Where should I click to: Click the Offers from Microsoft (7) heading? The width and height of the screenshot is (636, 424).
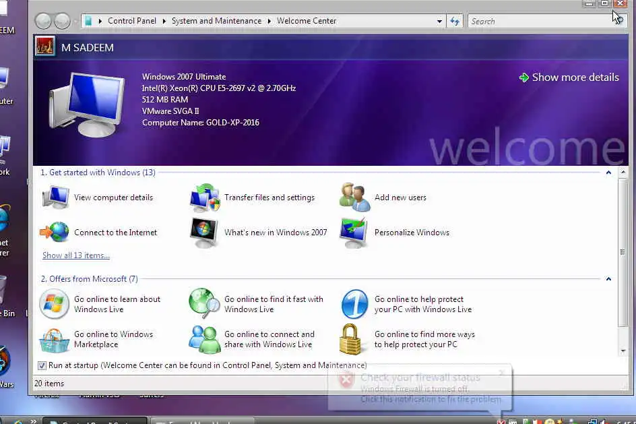pos(89,279)
